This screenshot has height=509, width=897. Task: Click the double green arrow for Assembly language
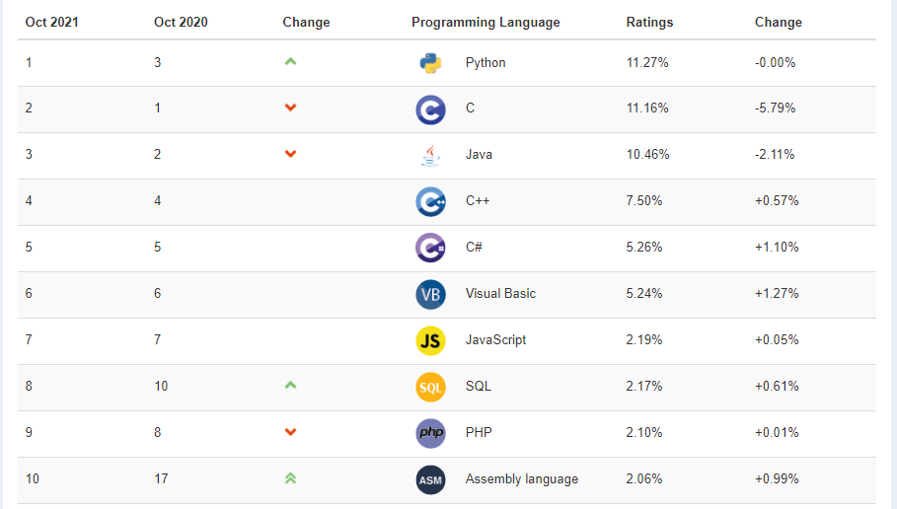(x=290, y=478)
